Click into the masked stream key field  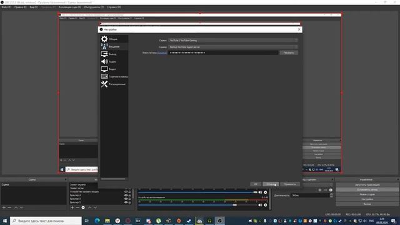click(x=223, y=52)
